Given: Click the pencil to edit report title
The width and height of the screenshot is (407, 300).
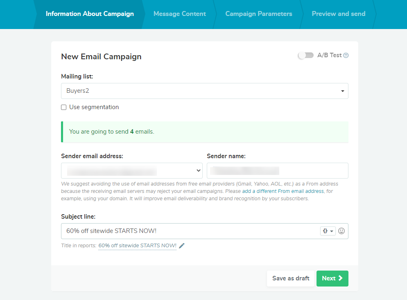Looking at the screenshot, I should coord(181,246).
